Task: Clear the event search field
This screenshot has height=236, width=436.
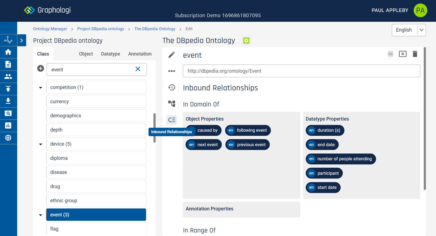Action: (x=138, y=69)
